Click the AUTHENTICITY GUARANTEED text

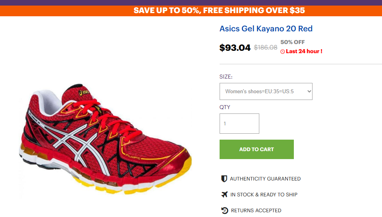(x=265, y=179)
